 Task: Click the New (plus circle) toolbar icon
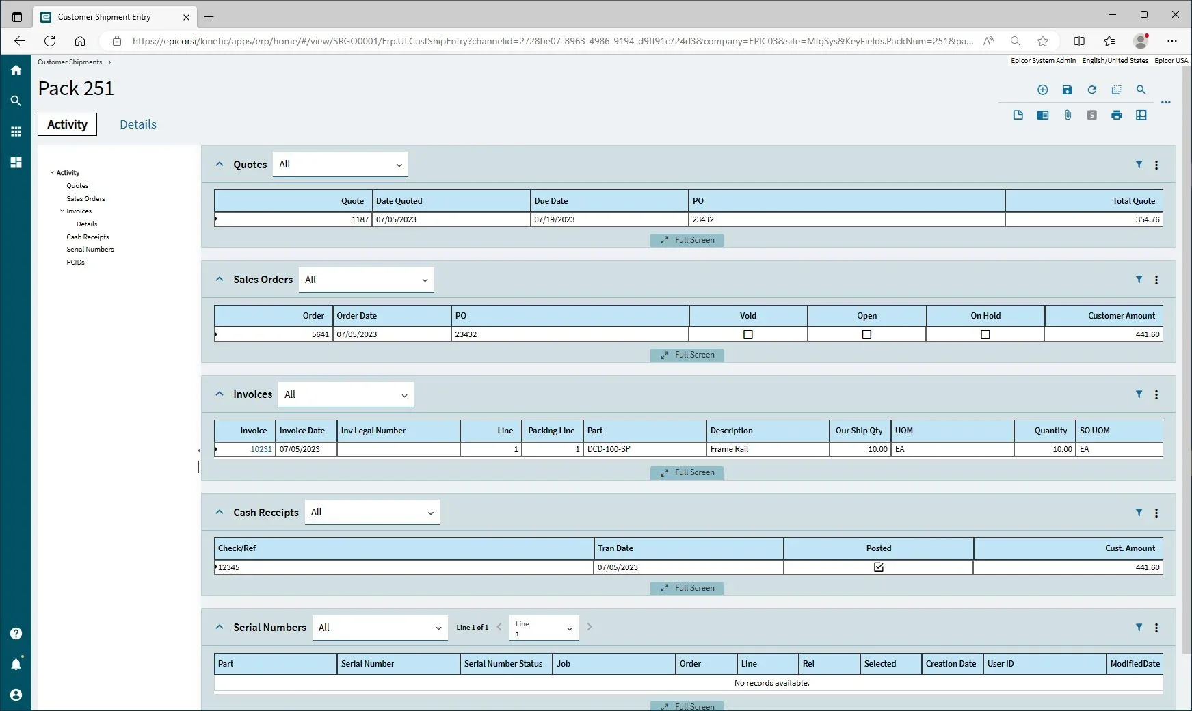1042,90
